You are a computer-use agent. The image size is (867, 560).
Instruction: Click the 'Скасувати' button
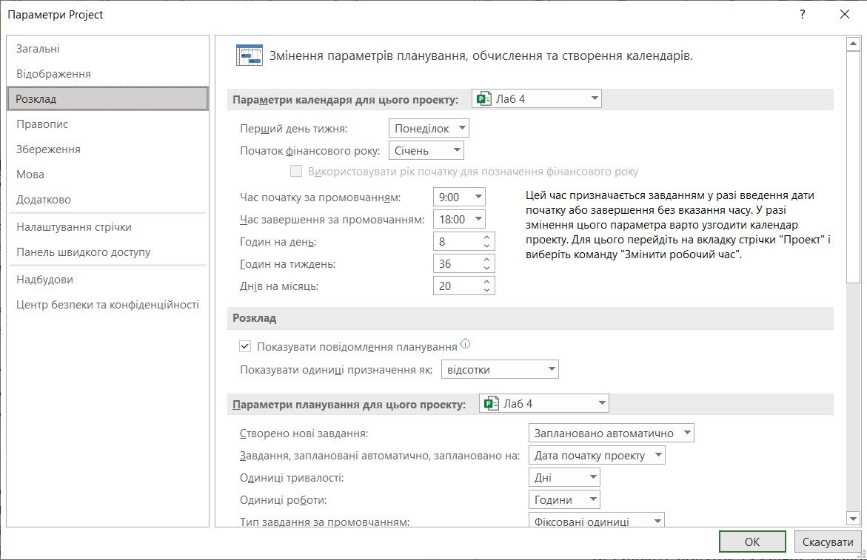(828, 542)
